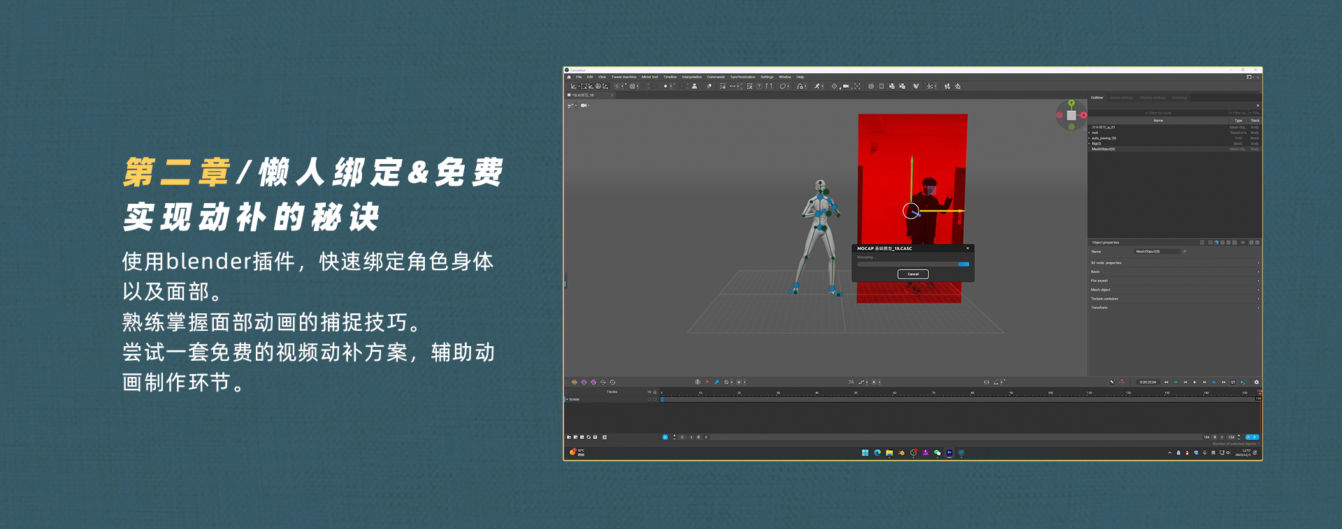Toggle the Tracks header eye visibility icon
Viewport: 1342px width, 529px height.
[x=649, y=392]
